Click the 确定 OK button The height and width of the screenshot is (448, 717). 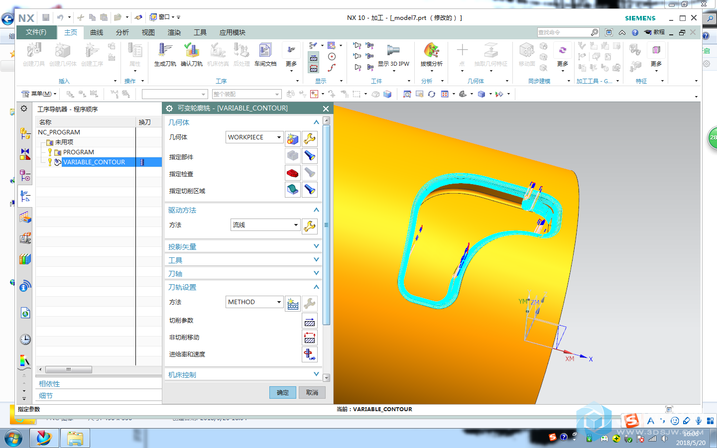click(282, 393)
